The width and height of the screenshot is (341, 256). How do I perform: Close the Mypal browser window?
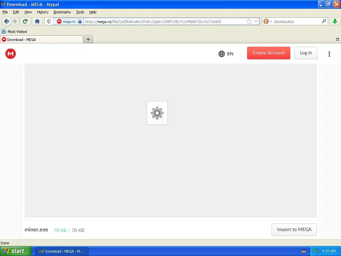(337, 4)
